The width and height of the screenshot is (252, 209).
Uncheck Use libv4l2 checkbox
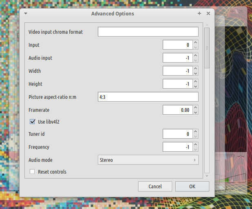[x=32, y=122]
